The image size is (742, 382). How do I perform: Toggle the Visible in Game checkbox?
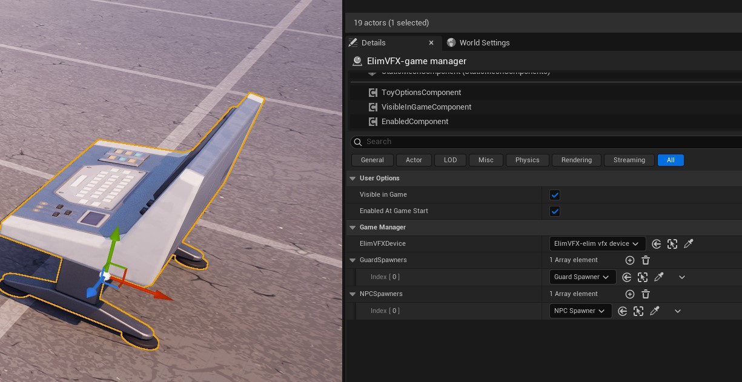tap(554, 195)
